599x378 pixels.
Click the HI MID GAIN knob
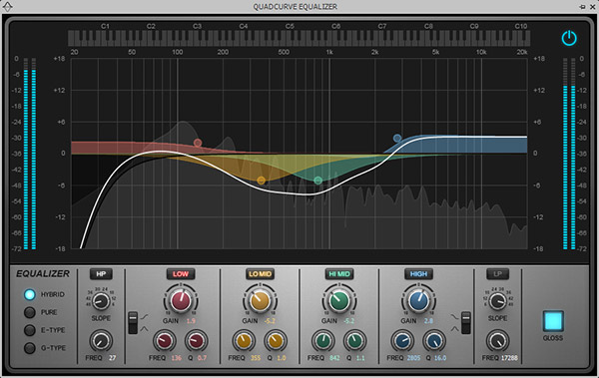(x=339, y=300)
